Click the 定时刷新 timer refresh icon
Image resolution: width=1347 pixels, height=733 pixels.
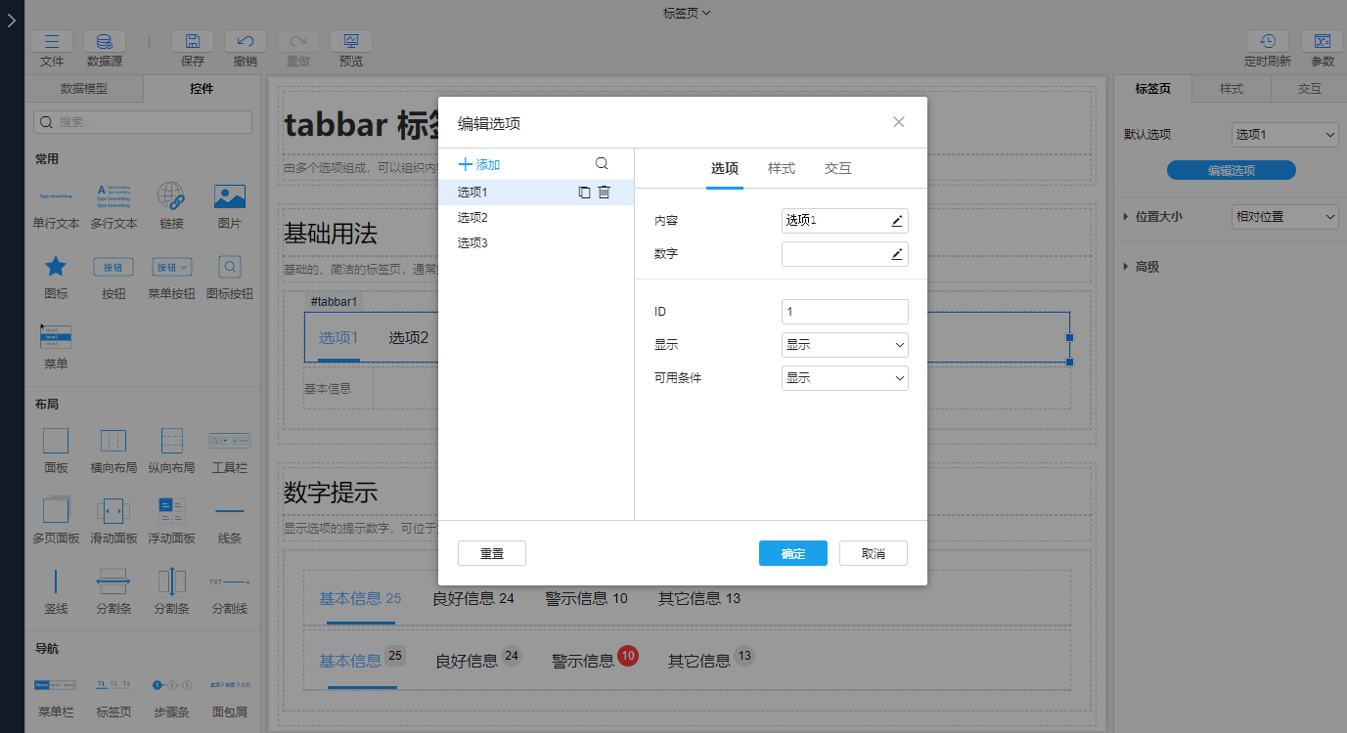click(x=1267, y=41)
